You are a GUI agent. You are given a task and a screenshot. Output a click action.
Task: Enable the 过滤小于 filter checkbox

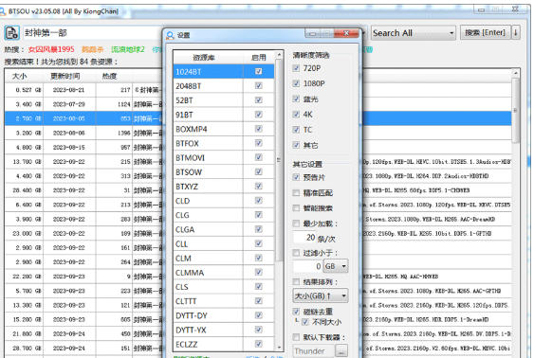click(296, 253)
